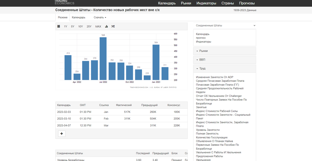Open the Предложения Работы sidebar link
This screenshot has height=161, width=312.
coord(210,156)
